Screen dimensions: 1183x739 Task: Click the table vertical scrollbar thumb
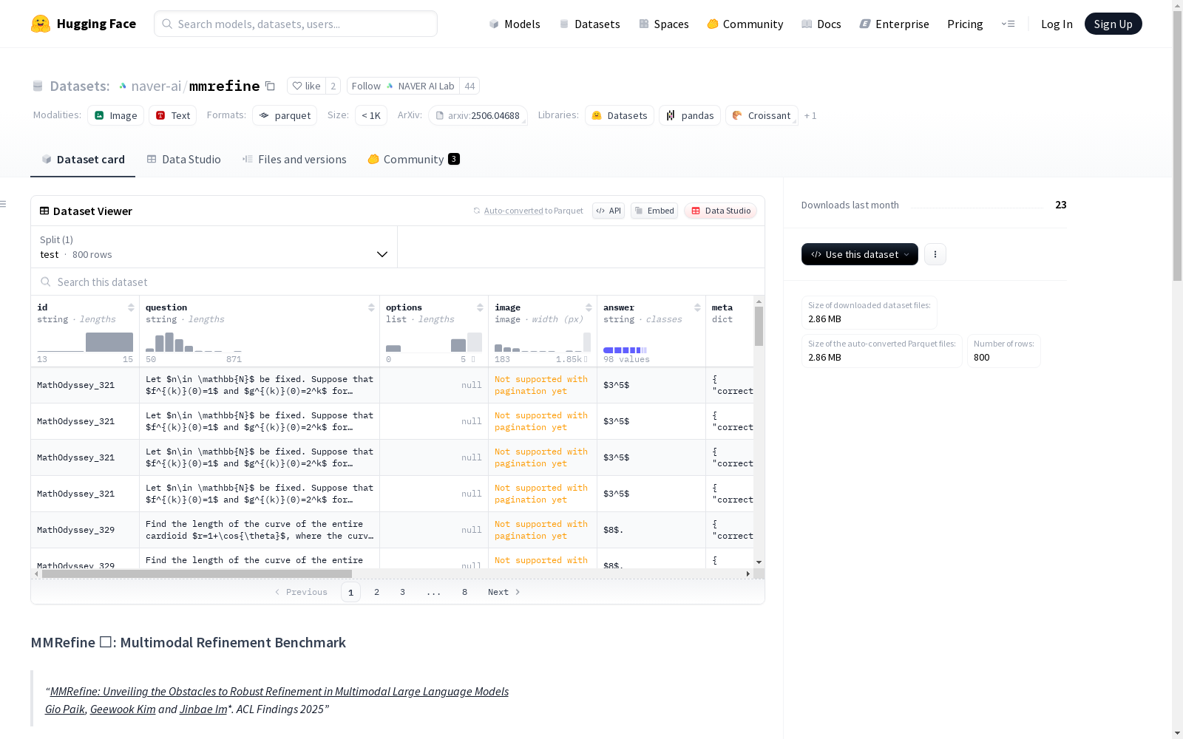point(759,326)
